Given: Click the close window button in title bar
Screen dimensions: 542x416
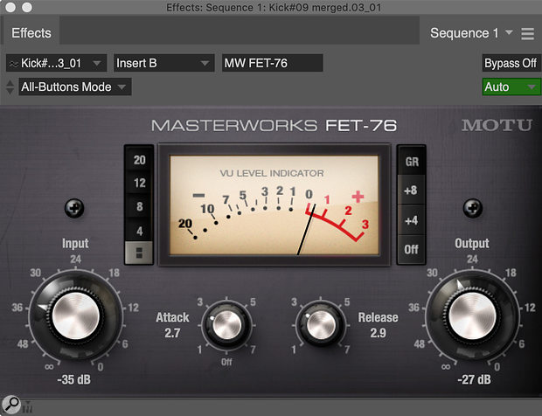Looking at the screenshot, I should [10, 7].
